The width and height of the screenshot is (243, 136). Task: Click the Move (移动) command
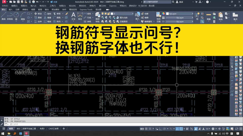tap(38, 14)
